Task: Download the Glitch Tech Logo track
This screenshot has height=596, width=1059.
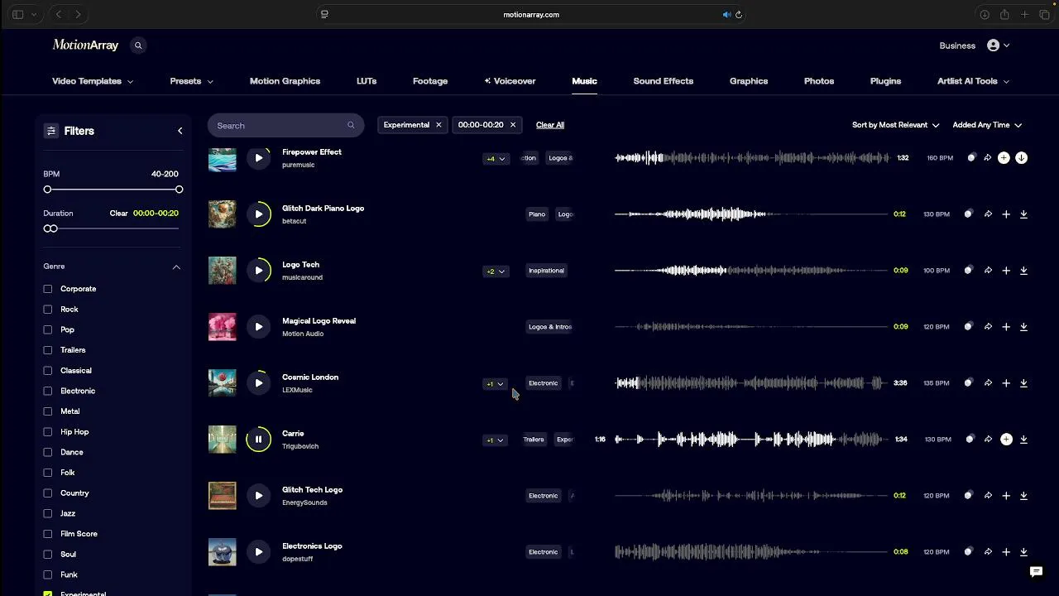Action: click(x=1023, y=496)
